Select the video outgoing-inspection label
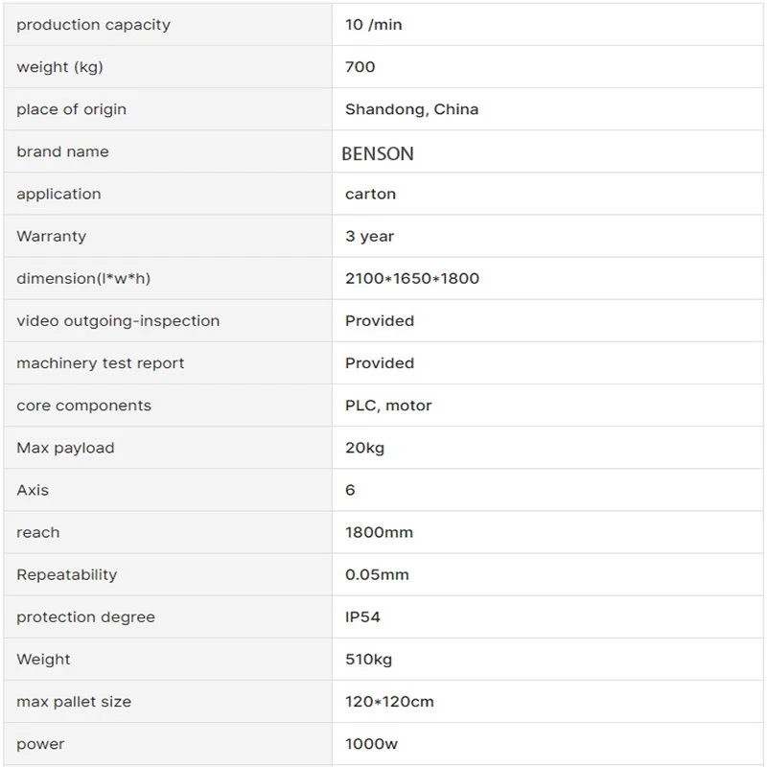Screen dimensions: 767x767 coord(118,321)
